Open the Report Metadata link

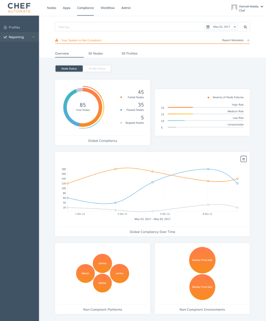coord(232,40)
